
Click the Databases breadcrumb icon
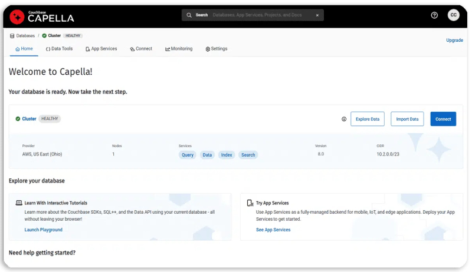tap(12, 36)
